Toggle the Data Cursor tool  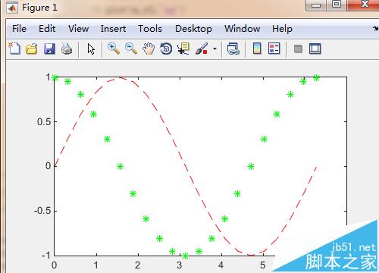[x=183, y=49]
